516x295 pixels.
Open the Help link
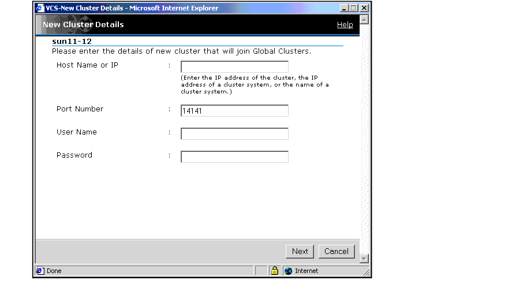pyautogui.click(x=345, y=25)
